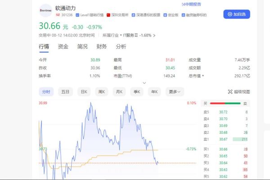The image size is (270, 180).
Task: Switch to the 行情 tab
Action: [x=44, y=46]
